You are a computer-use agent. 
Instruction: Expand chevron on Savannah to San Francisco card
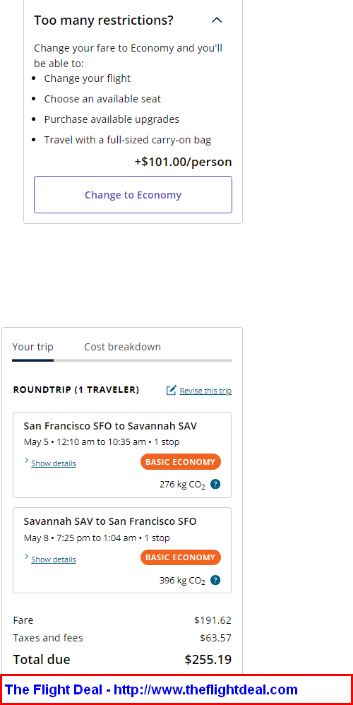pyautogui.click(x=27, y=557)
